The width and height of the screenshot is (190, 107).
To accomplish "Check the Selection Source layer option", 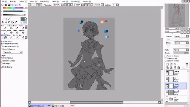I will 166,61.
